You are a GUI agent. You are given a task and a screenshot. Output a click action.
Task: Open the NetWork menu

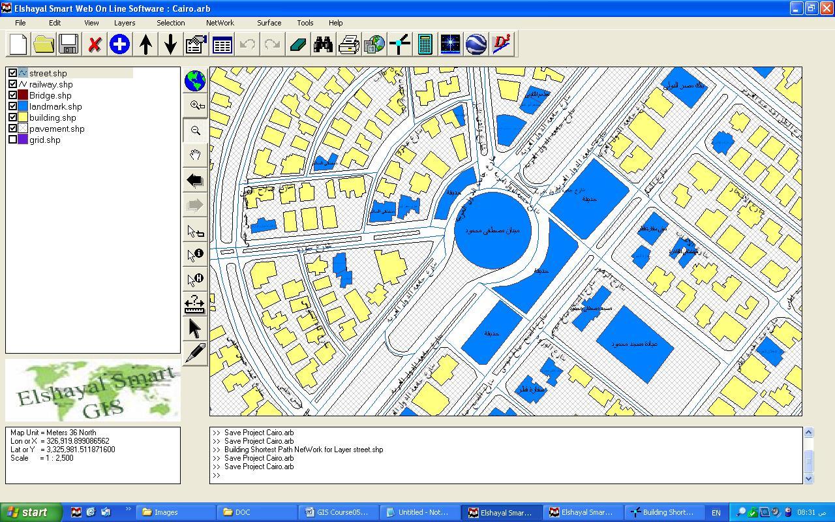[220, 23]
